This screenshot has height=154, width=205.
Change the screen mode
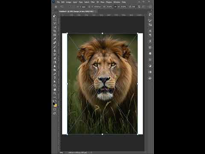55,113
